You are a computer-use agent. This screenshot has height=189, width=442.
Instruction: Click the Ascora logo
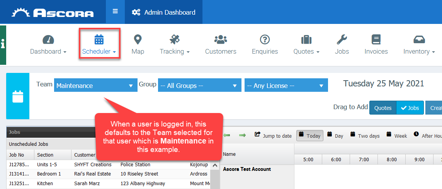coord(53,12)
